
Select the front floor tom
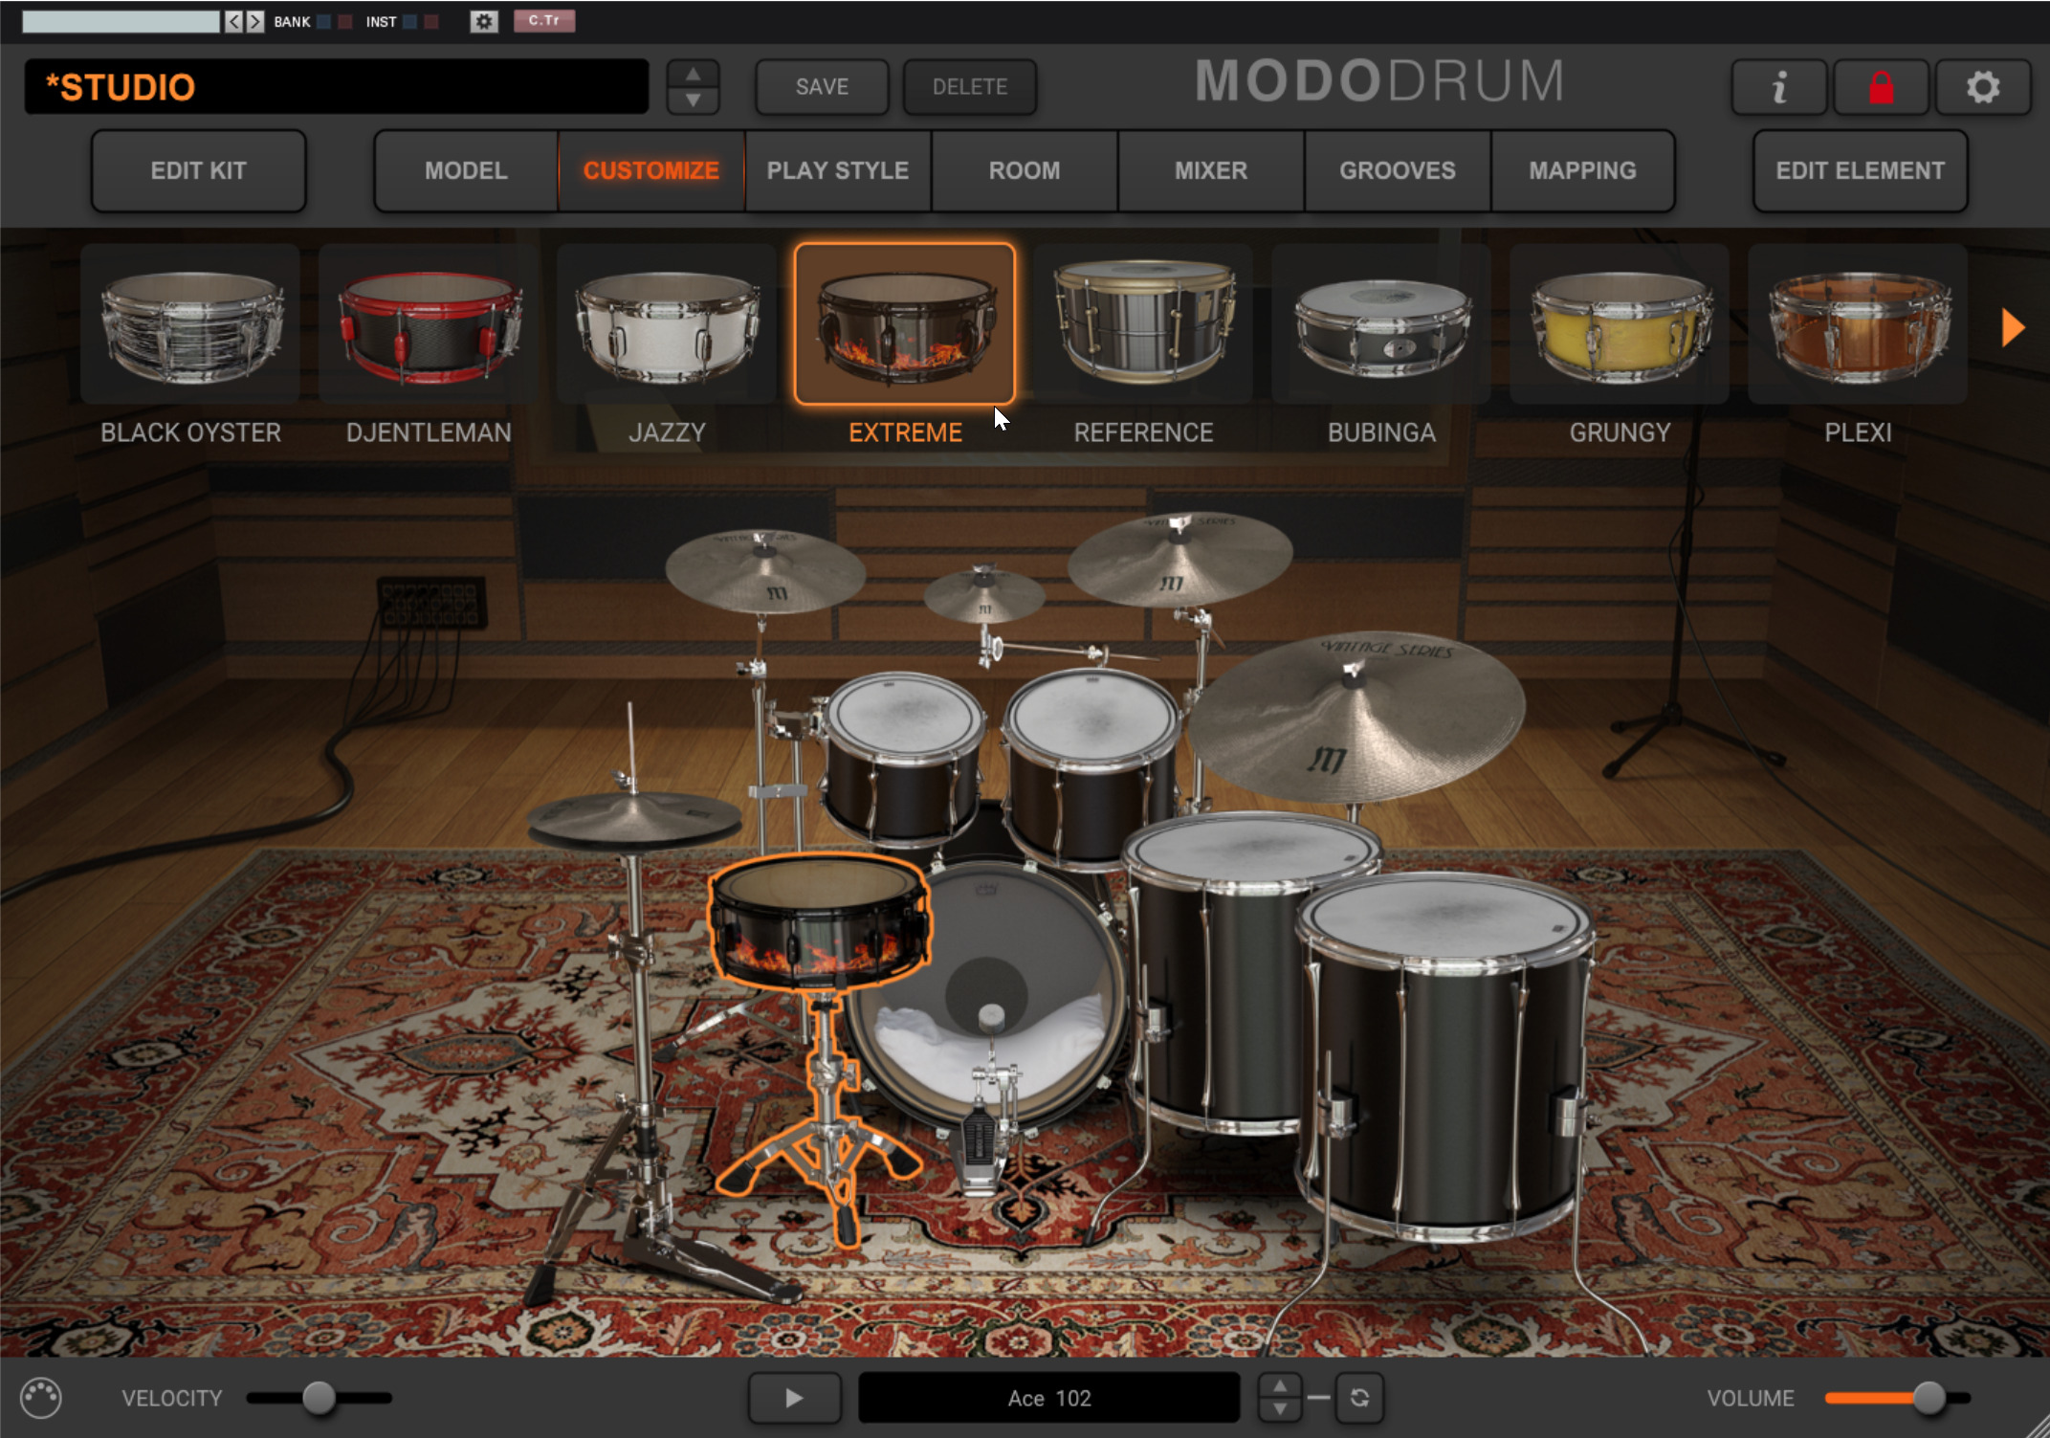(1446, 1057)
